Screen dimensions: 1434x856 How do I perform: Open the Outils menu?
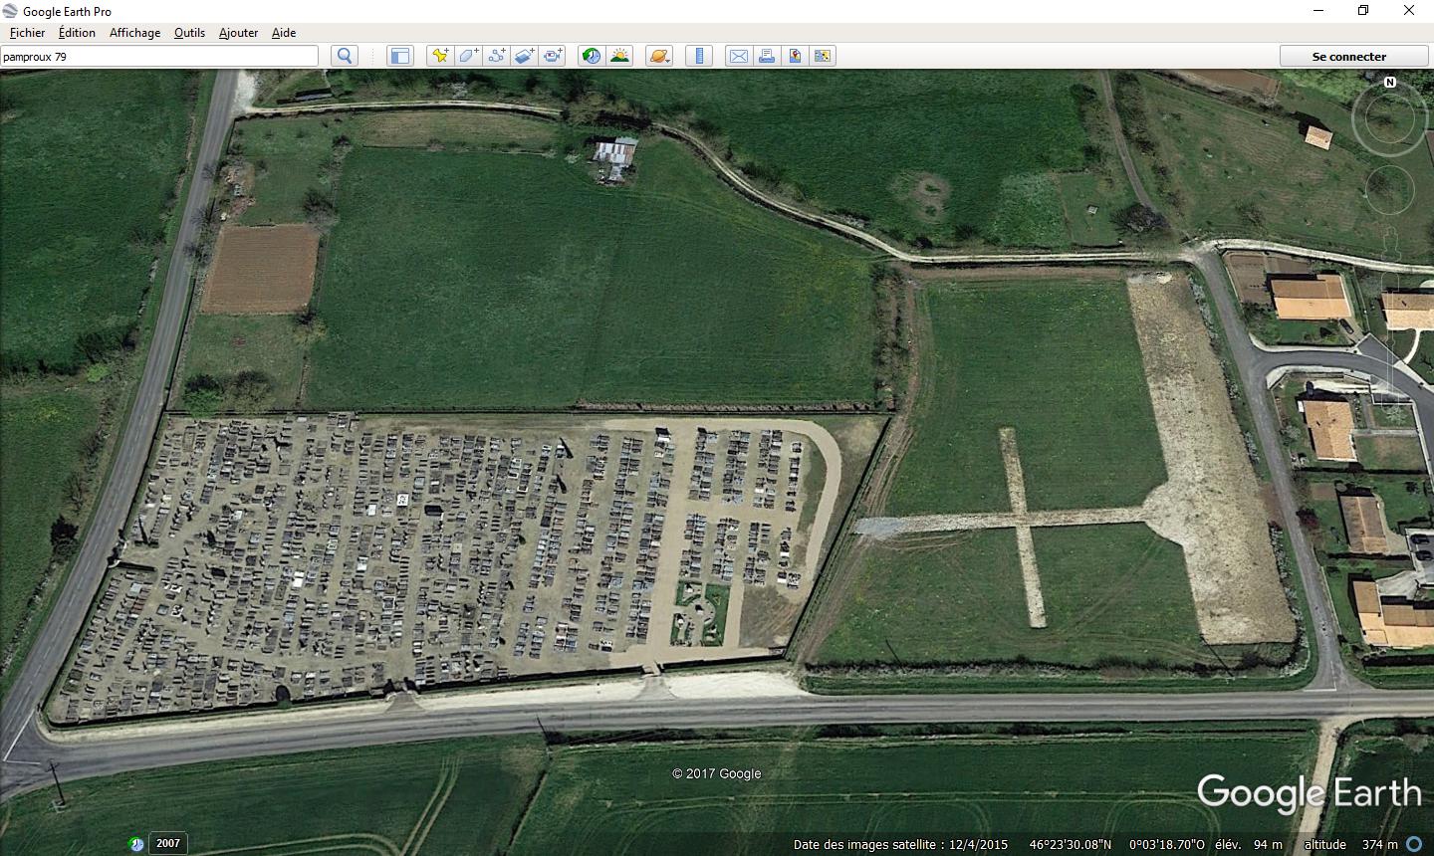click(189, 32)
